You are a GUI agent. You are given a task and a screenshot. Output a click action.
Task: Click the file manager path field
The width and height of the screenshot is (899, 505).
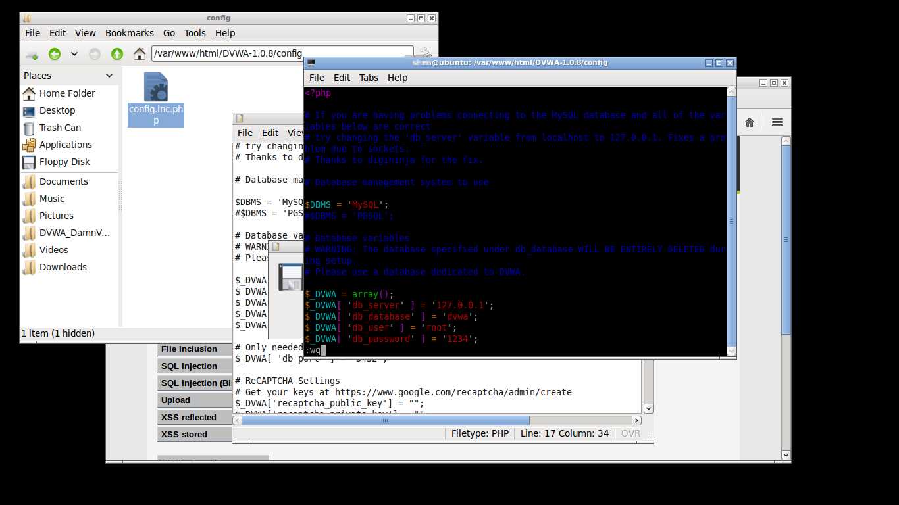(282, 53)
